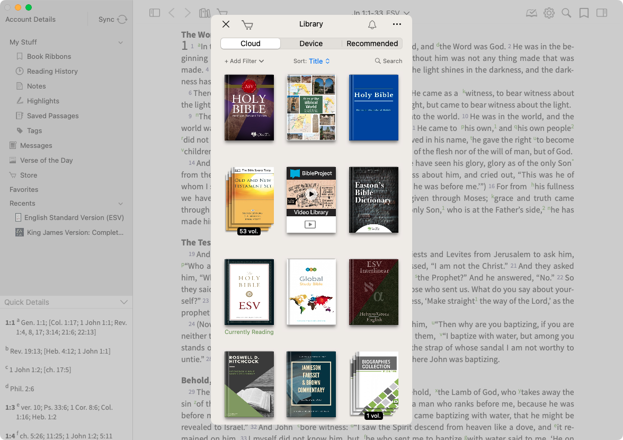Screen dimensions: 623x440
Task: Open the settings gear in toolbar
Action: [549, 13]
